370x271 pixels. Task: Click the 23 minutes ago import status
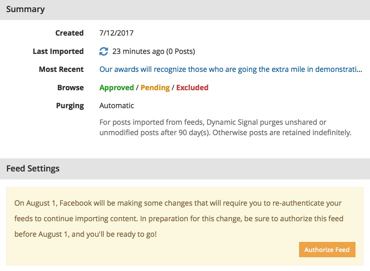[x=154, y=51]
